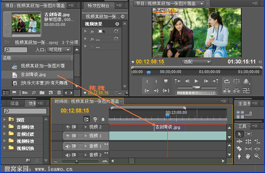Expand the 视频切换 folder
The height and width of the screenshot is (173, 265).
coord(4,148)
